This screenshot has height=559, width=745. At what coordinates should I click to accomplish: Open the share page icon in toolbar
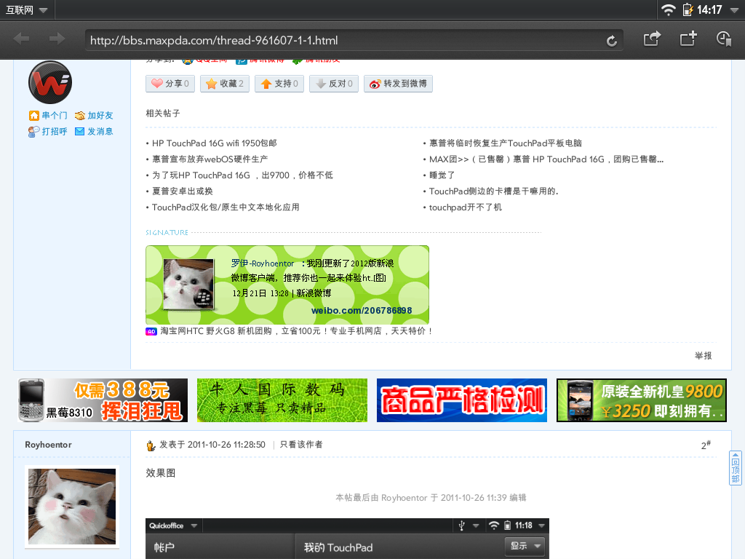652,39
